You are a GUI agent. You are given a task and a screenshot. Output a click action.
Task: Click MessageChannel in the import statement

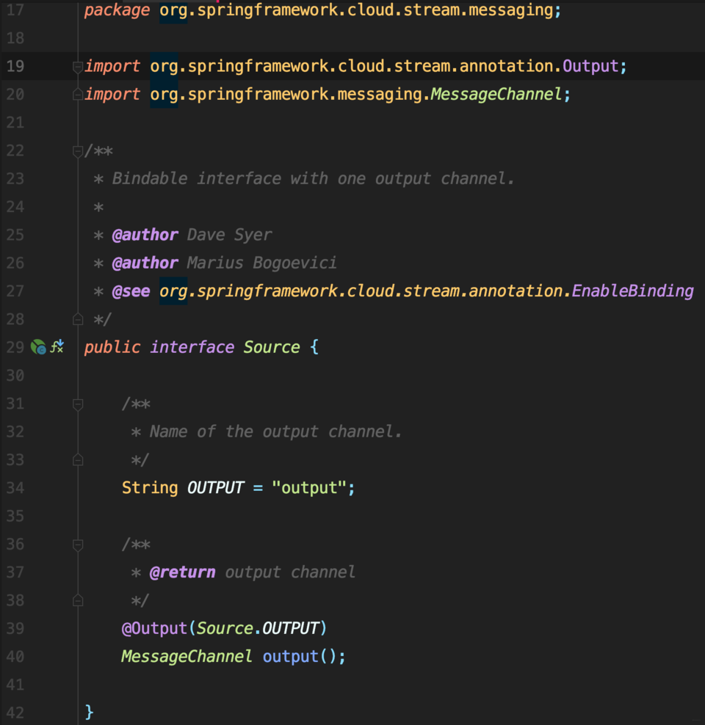click(496, 95)
